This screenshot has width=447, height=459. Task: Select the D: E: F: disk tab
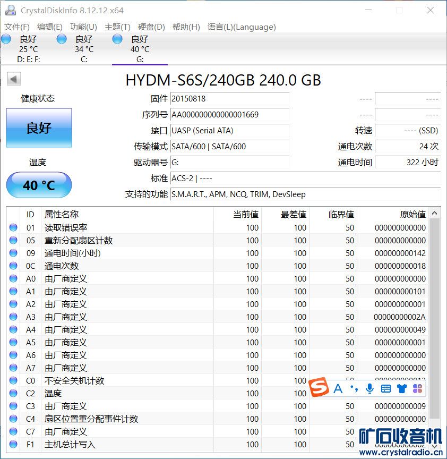point(28,49)
